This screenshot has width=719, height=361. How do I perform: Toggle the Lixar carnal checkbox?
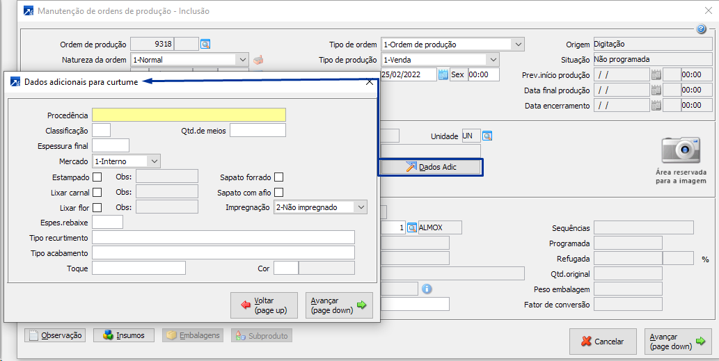(x=97, y=193)
